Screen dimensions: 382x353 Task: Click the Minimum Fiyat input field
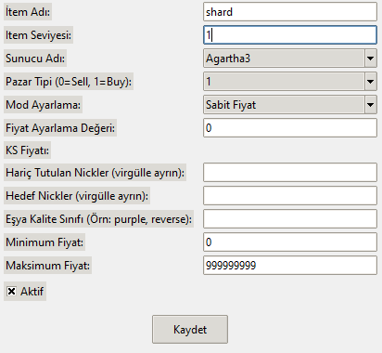coord(290,242)
